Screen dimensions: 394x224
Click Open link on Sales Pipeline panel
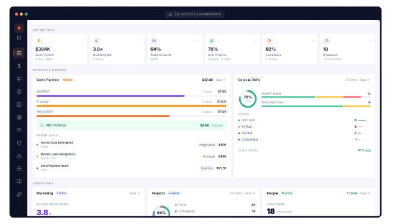pyautogui.click(x=221, y=80)
